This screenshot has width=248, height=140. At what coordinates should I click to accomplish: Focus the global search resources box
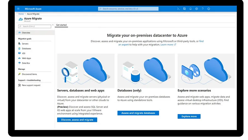[x=128, y=9]
